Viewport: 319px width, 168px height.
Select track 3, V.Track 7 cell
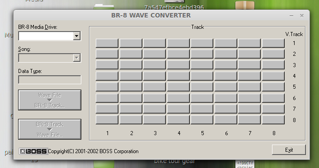click(x=155, y=109)
